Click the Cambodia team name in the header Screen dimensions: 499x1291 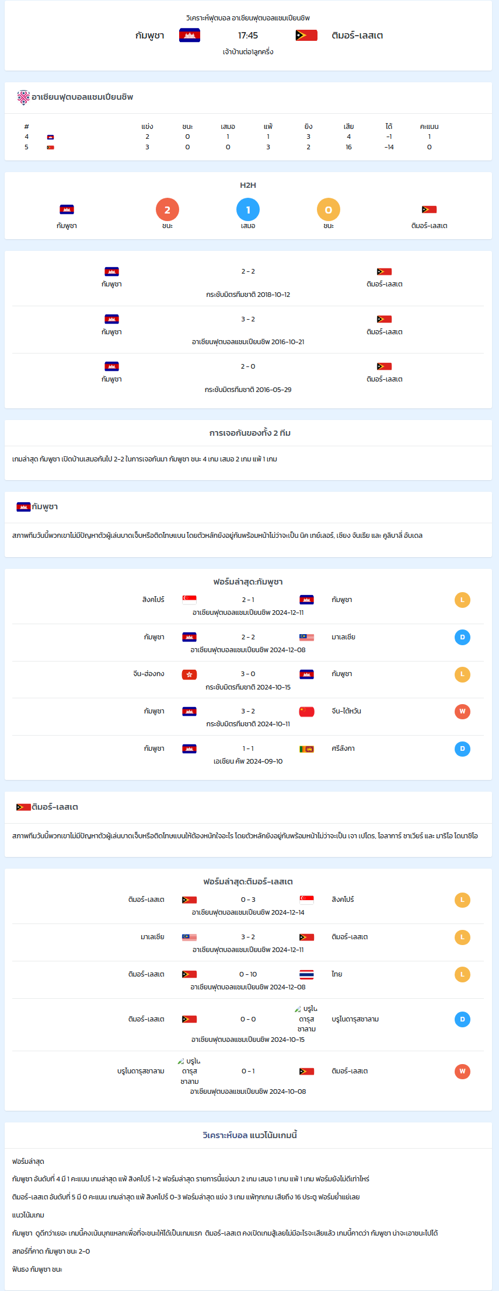point(149,36)
